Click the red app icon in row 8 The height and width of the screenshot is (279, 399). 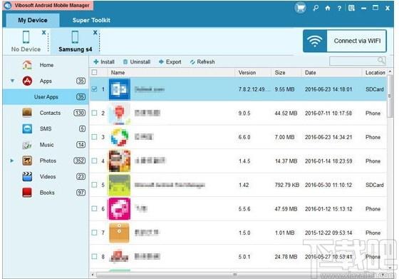click(x=119, y=256)
